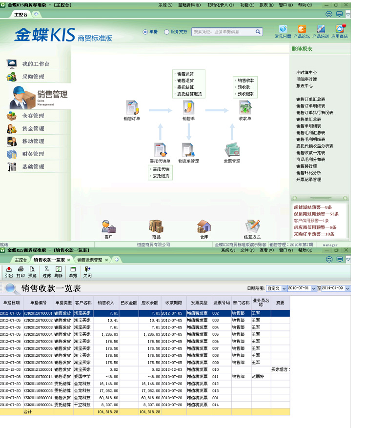
Task: Open the 商品 icon
Action: point(156,226)
